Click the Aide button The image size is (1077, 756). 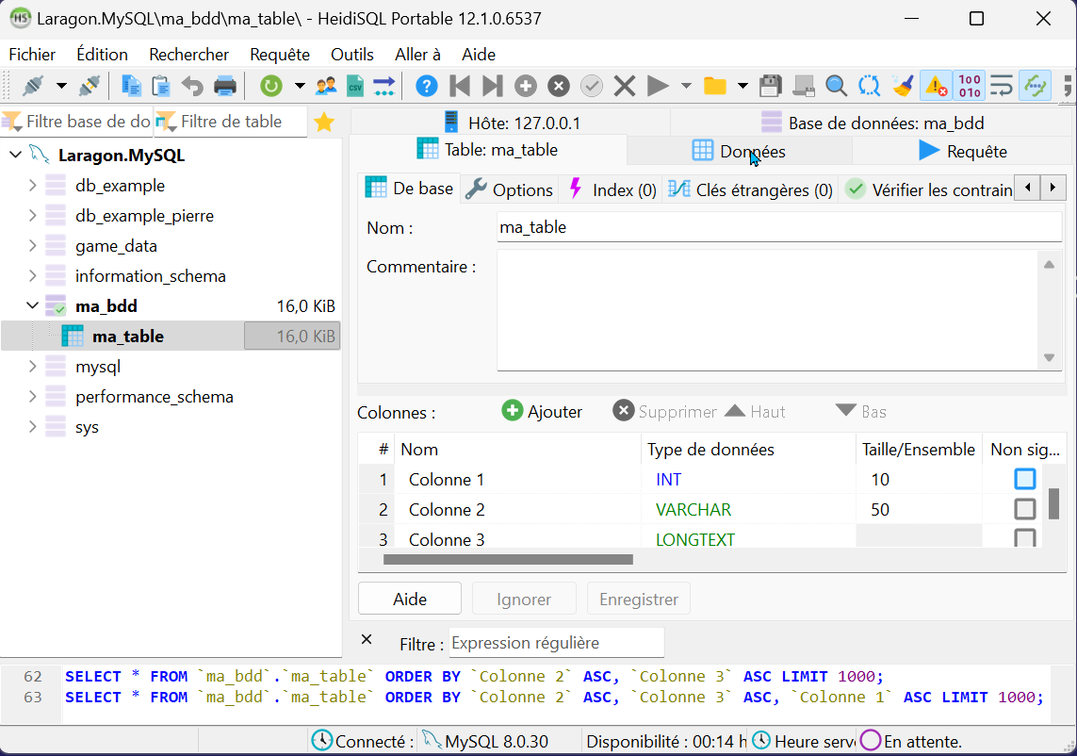click(410, 599)
